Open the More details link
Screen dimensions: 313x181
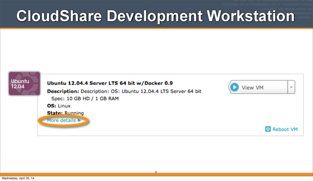[x=61, y=120]
